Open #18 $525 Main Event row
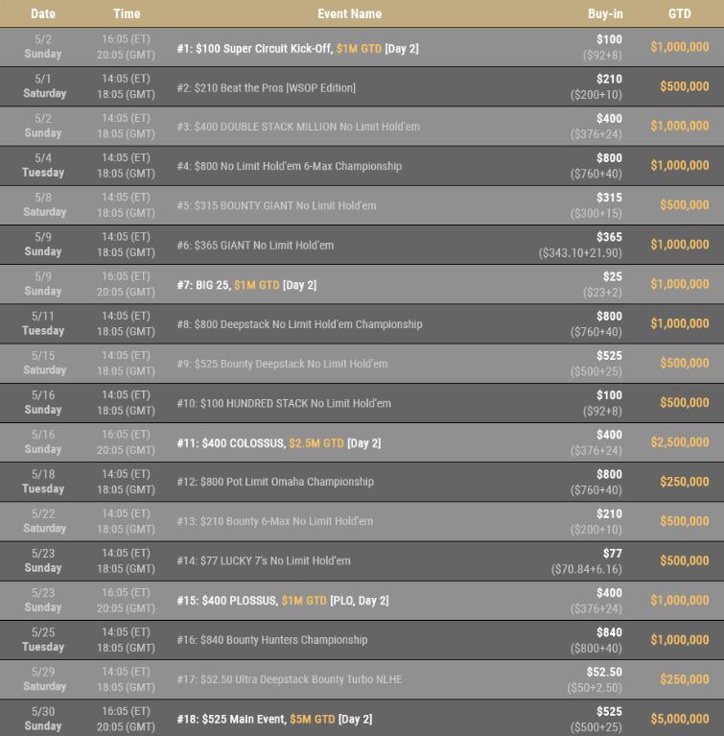This screenshot has height=736, width=724. tap(362, 718)
